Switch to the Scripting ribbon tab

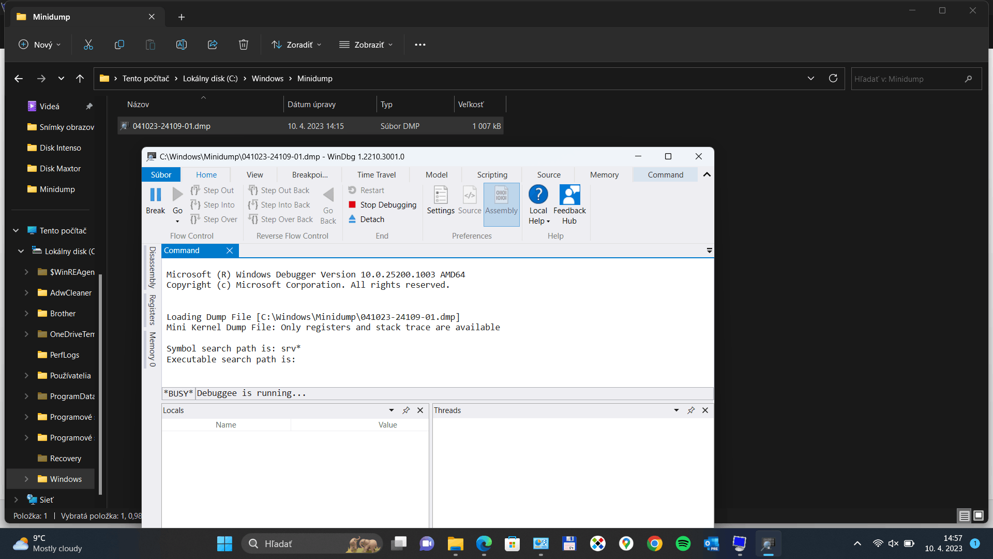coord(492,175)
